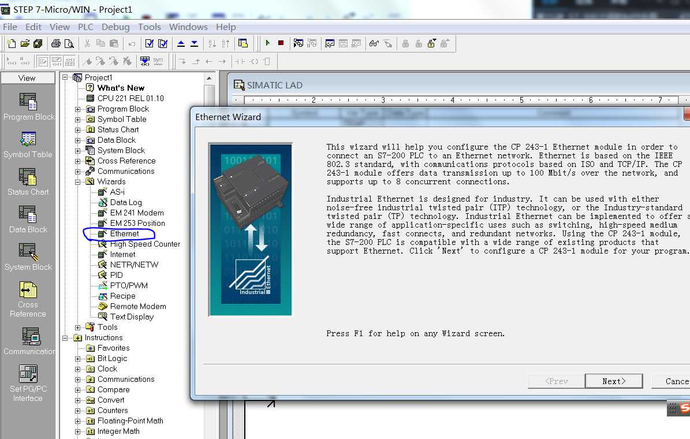Click the Ethernet Wizard module image
Viewport: 690px width, 439px height.
[251, 229]
